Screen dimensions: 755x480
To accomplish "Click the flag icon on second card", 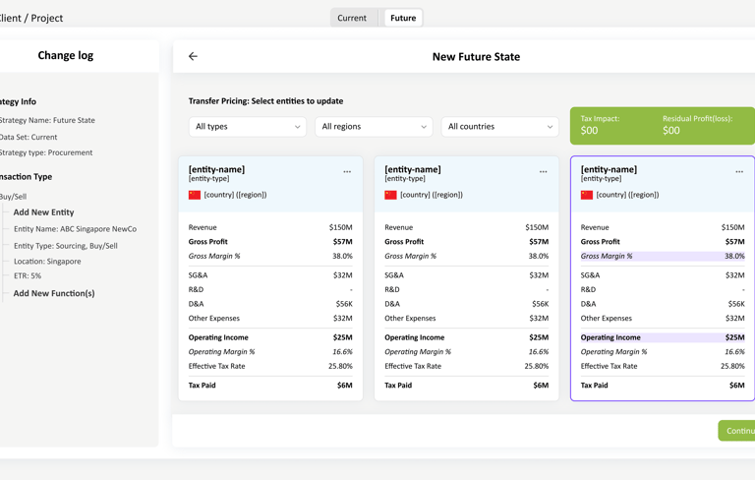I will 390,195.
